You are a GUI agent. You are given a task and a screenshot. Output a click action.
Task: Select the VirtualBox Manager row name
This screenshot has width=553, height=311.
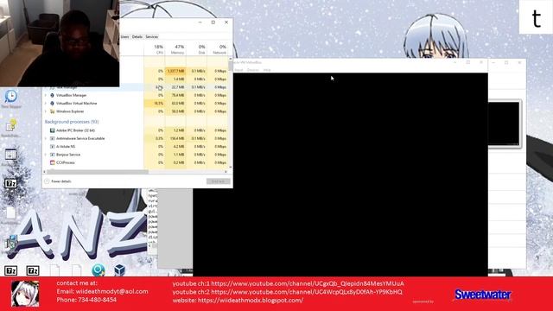point(71,95)
